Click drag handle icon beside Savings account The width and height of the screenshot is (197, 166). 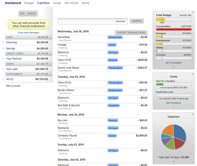click(3, 48)
